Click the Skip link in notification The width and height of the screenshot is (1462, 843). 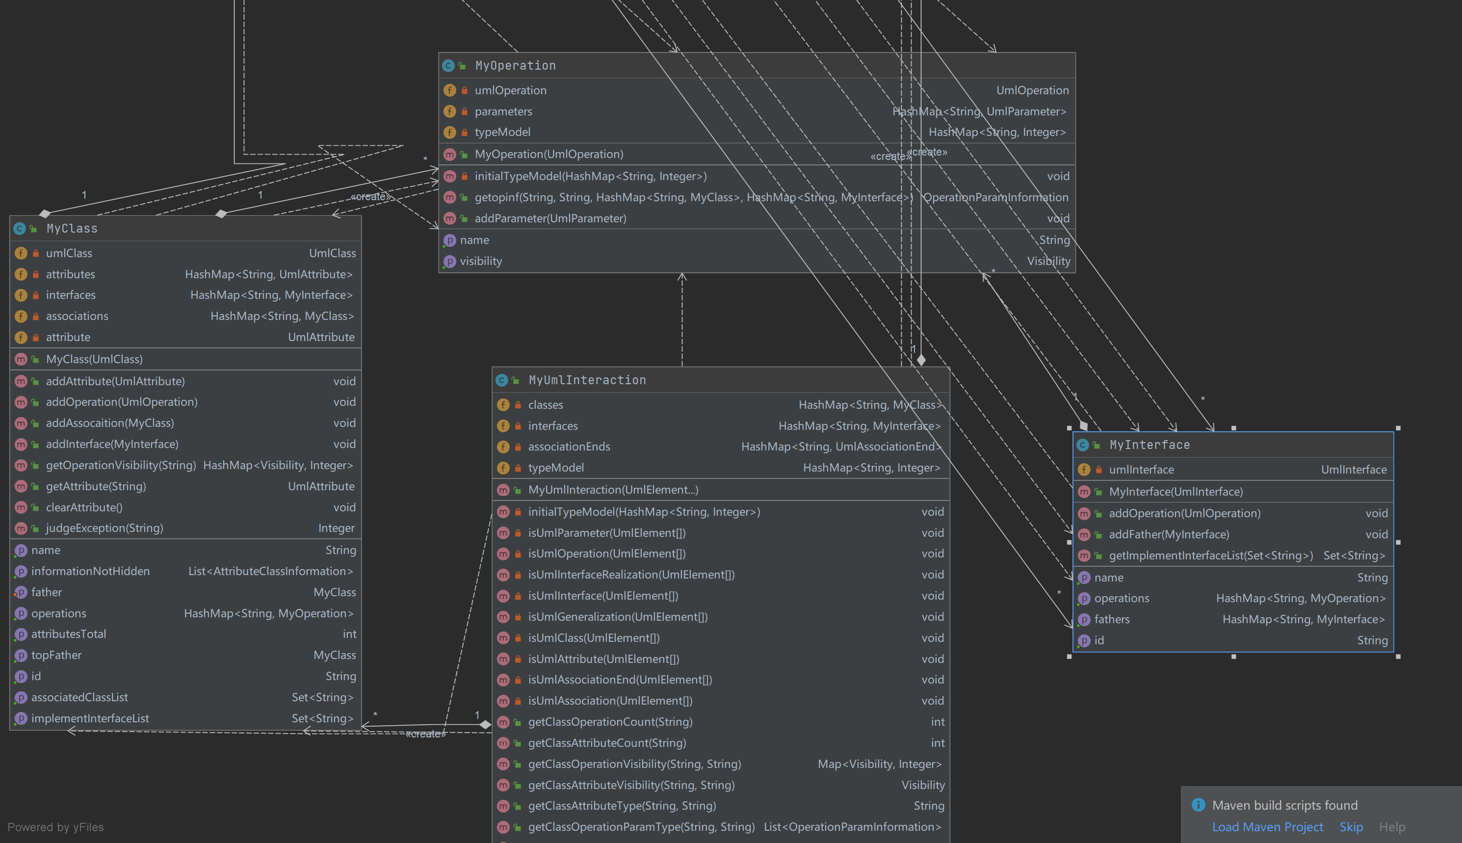click(1351, 827)
